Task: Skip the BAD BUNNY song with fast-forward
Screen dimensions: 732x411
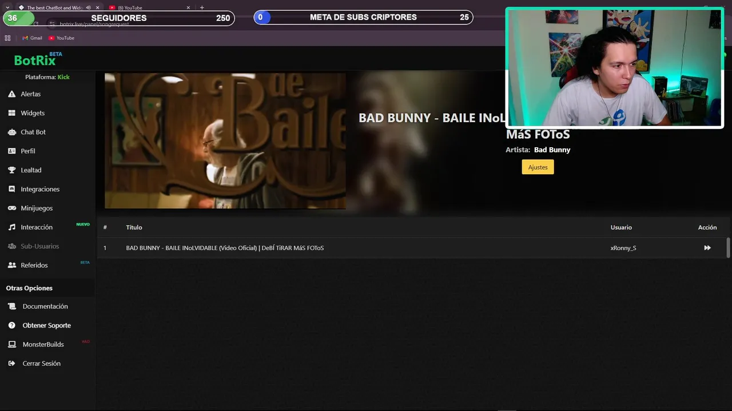Action: [x=707, y=248]
